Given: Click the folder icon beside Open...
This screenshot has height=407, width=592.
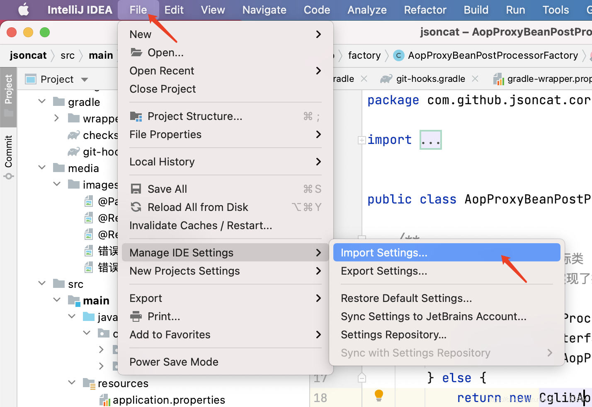Looking at the screenshot, I should (136, 52).
